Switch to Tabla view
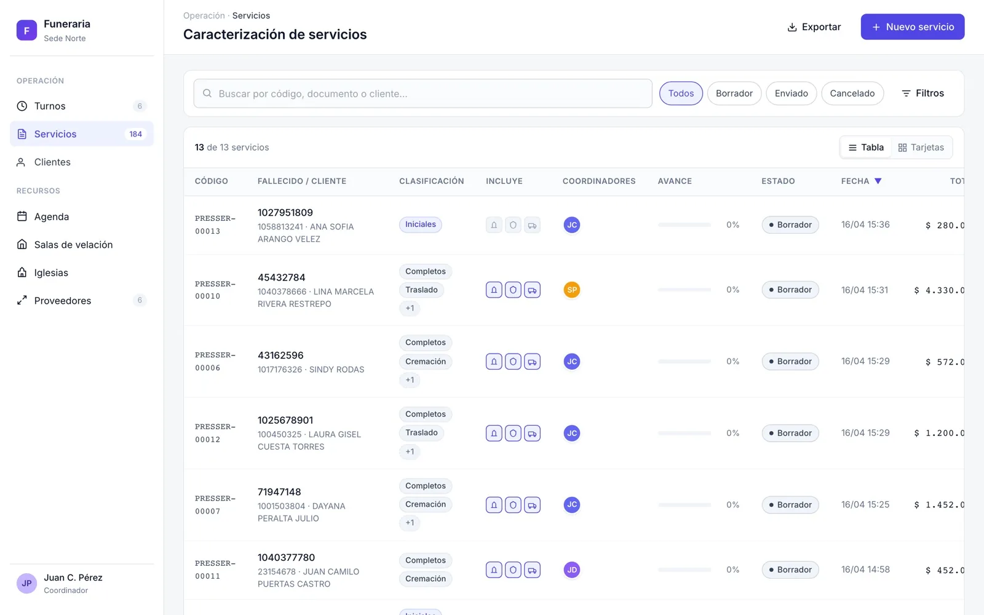984x615 pixels. pyautogui.click(x=866, y=148)
